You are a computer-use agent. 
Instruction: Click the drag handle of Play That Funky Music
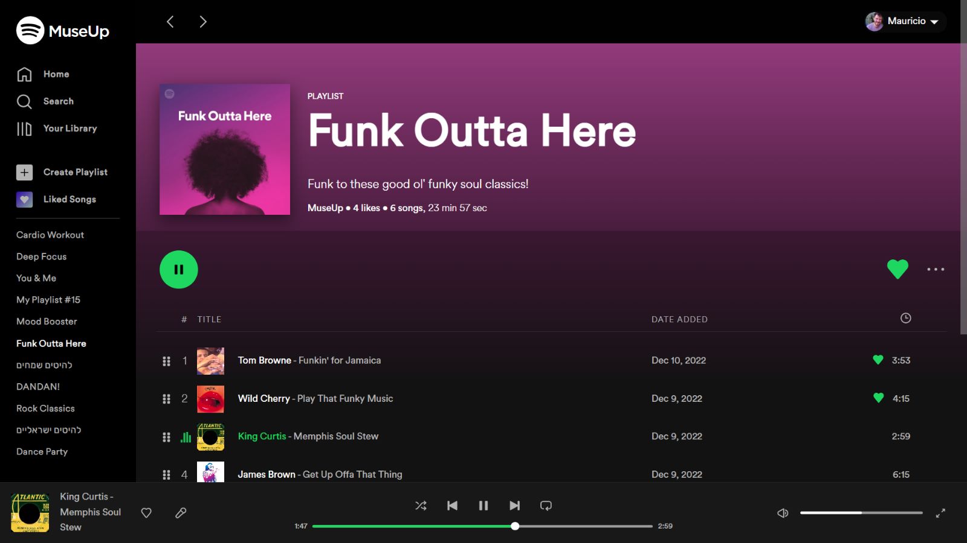click(166, 399)
